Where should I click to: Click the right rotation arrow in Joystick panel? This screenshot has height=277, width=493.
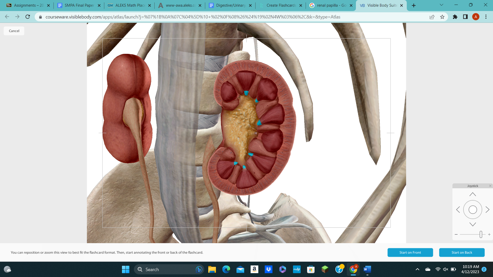tap(487, 210)
